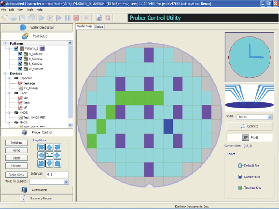Open the Scale 100% dropdown

point(270,117)
